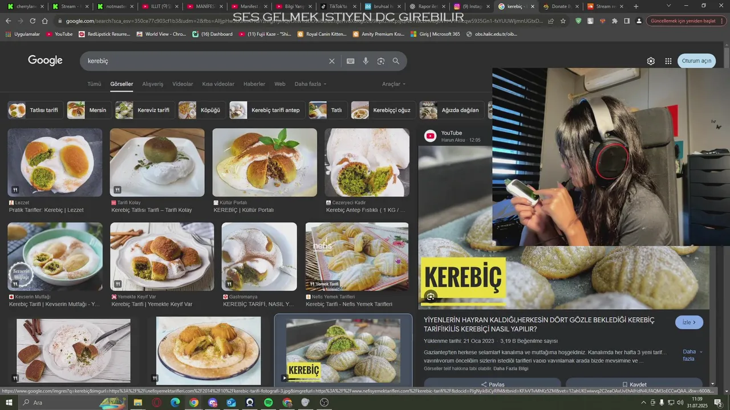Click the İzle watch button
This screenshot has height=410, width=730.
[689, 322]
